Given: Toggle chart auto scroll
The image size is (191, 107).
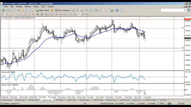Looking at the screenshot, I should [102, 10].
